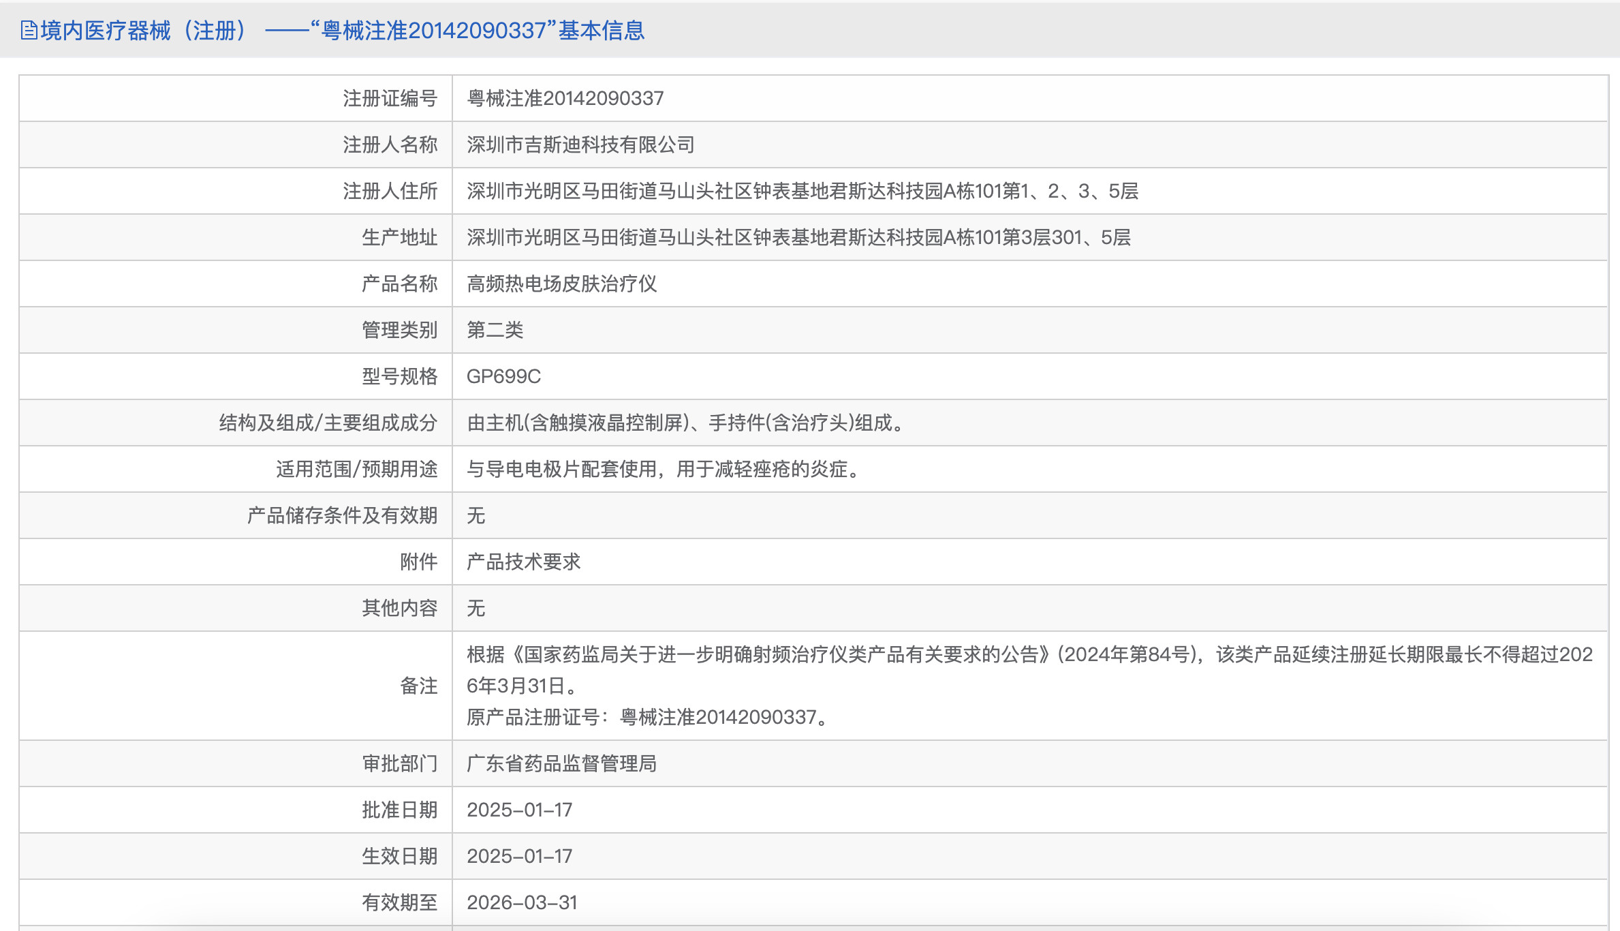Click the management category 第二类
This screenshot has width=1620, height=931.
[495, 330]
